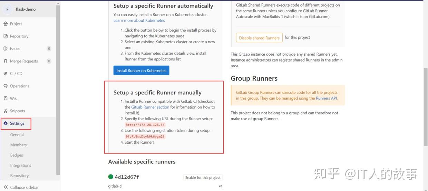This screenshot has height=191, width=428.
Task: Click the Project home icon in sidebar
Action: 6,24
